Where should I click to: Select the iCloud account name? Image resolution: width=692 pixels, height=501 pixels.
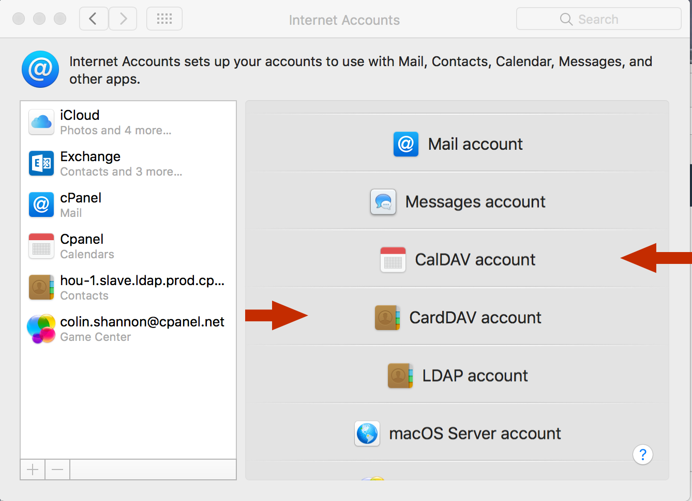coord(80,115)
